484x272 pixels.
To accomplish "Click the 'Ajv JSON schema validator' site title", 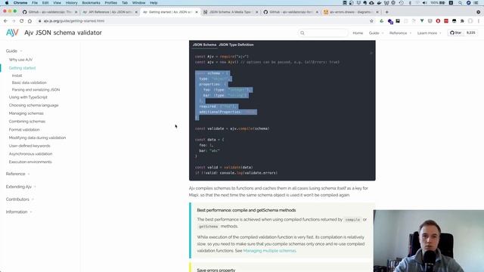I will click(x=63, y=32).
